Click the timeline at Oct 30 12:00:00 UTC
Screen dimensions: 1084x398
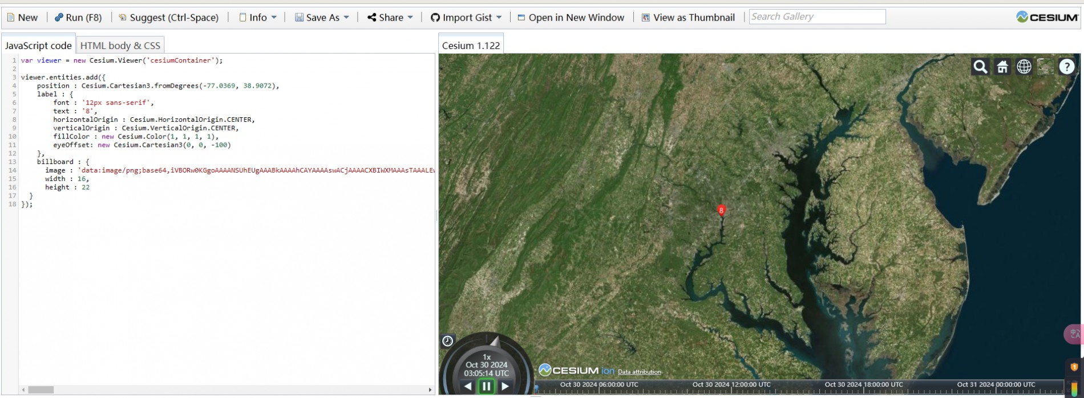point(731,385)
